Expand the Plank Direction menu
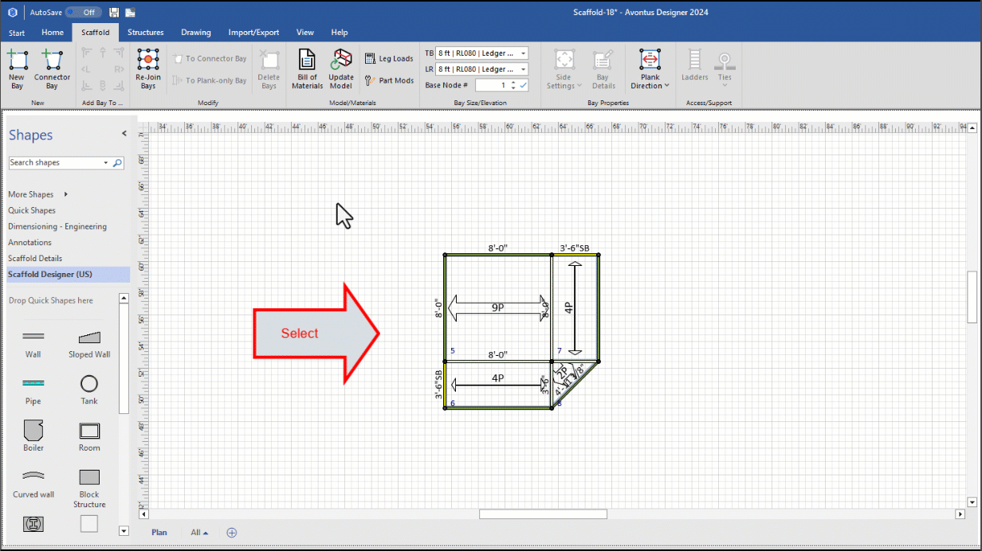Image resolution: width=982 pixels, height=551 pixels. (x=650, y=85)
